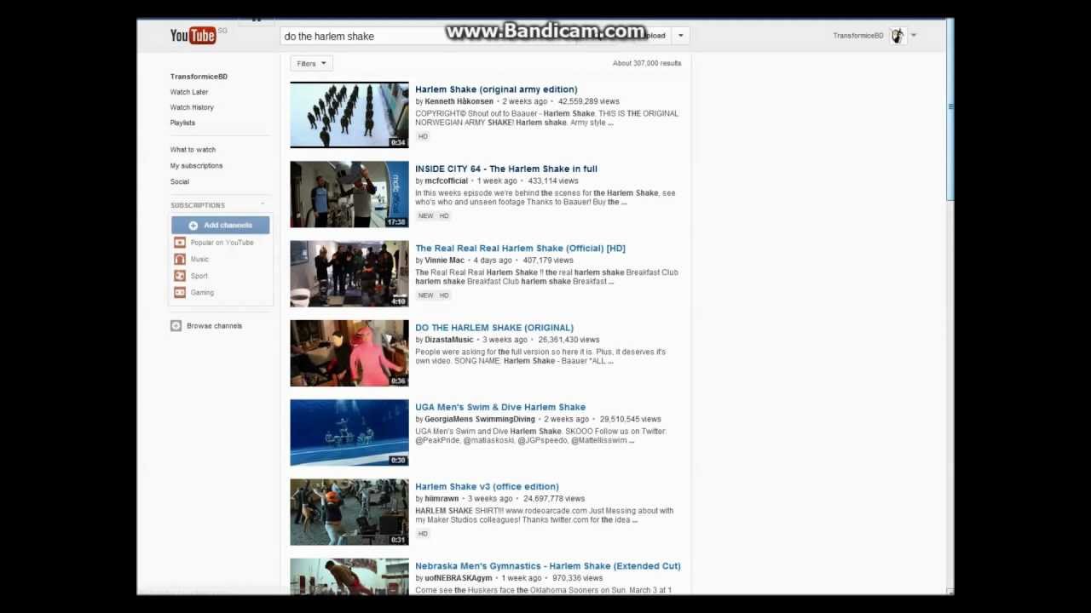
Task: Open Vinnie Mac channel link
Action: pyautogui.click(x=444, y=261)
